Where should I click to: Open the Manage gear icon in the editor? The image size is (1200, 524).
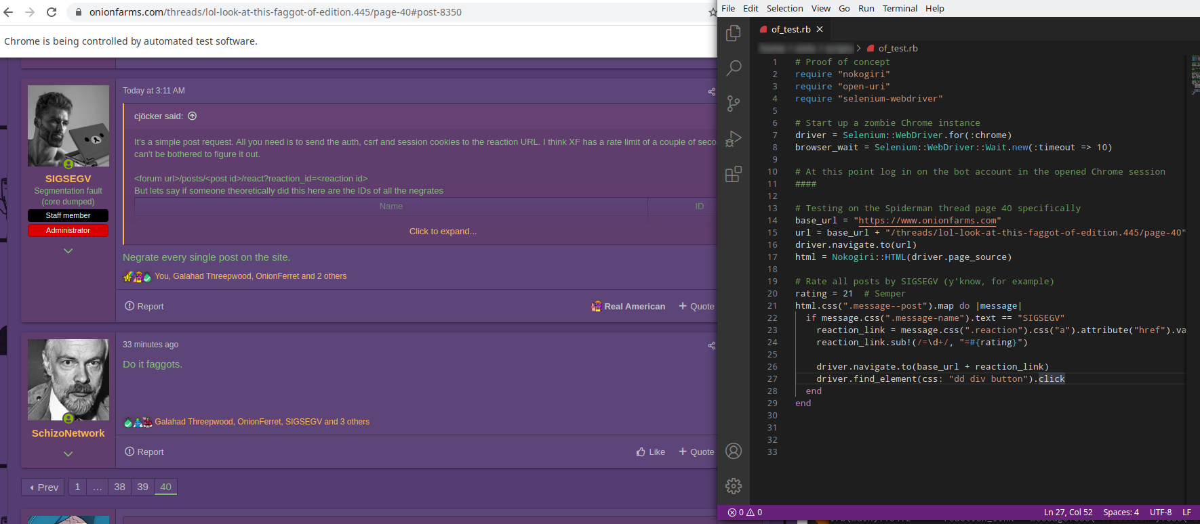coord(734,486)
